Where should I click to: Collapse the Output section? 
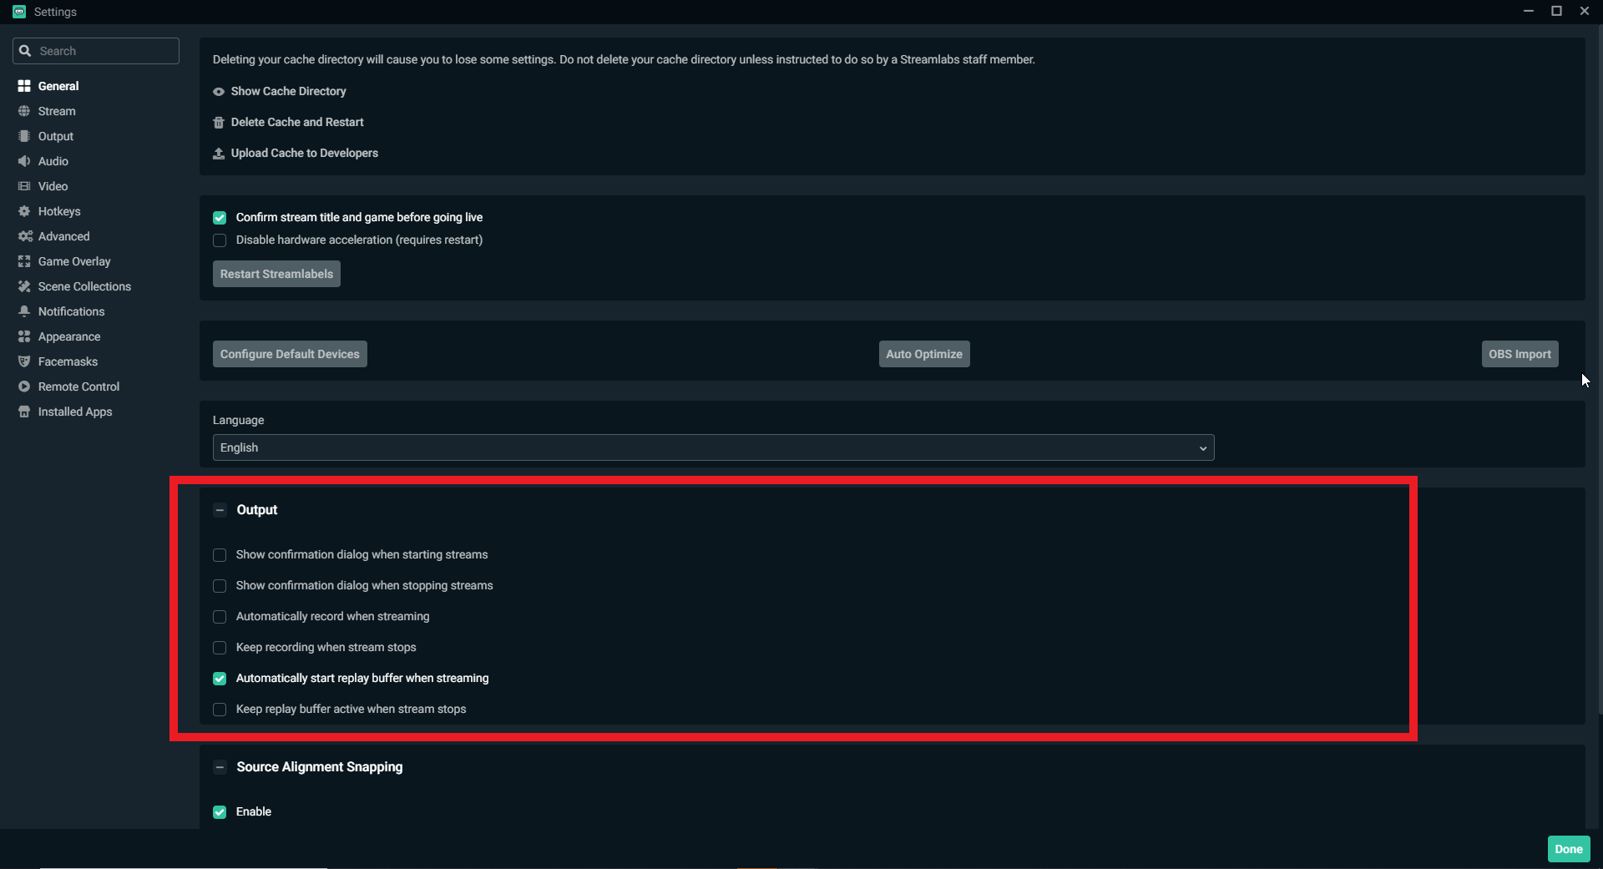220,510
